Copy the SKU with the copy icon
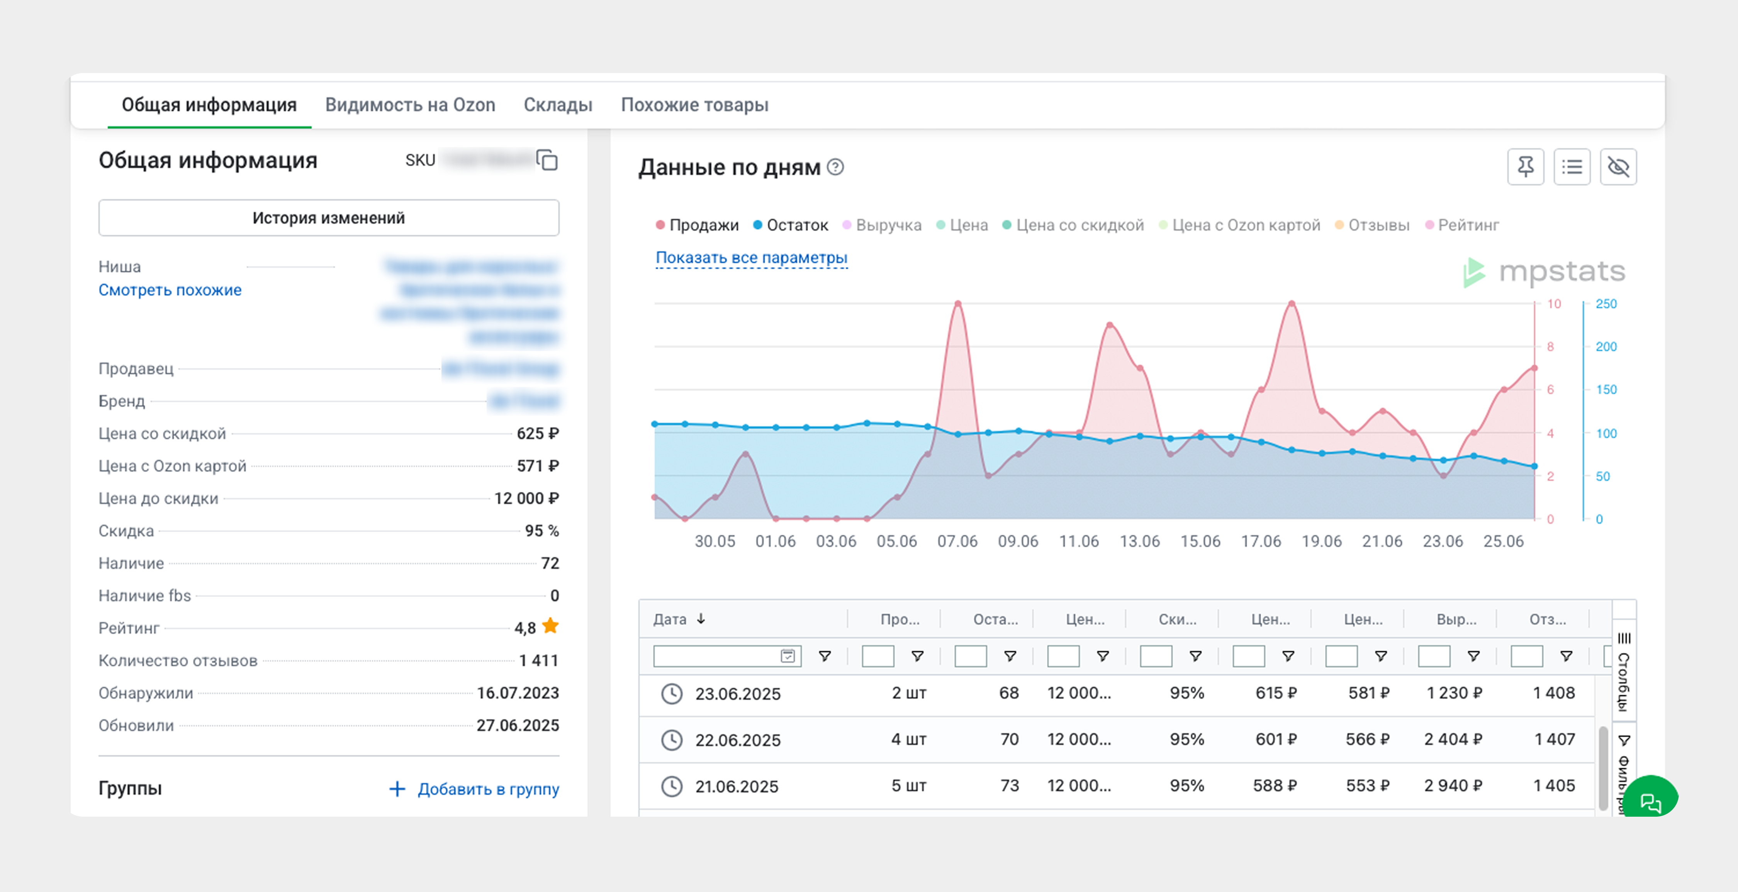 (x=547, y=160)
